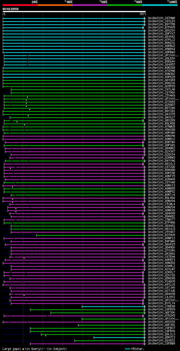Select the UniRef100_Q9LE80 label
The image size is (180, 351).
pyautogui.click(x=162, y=58)
